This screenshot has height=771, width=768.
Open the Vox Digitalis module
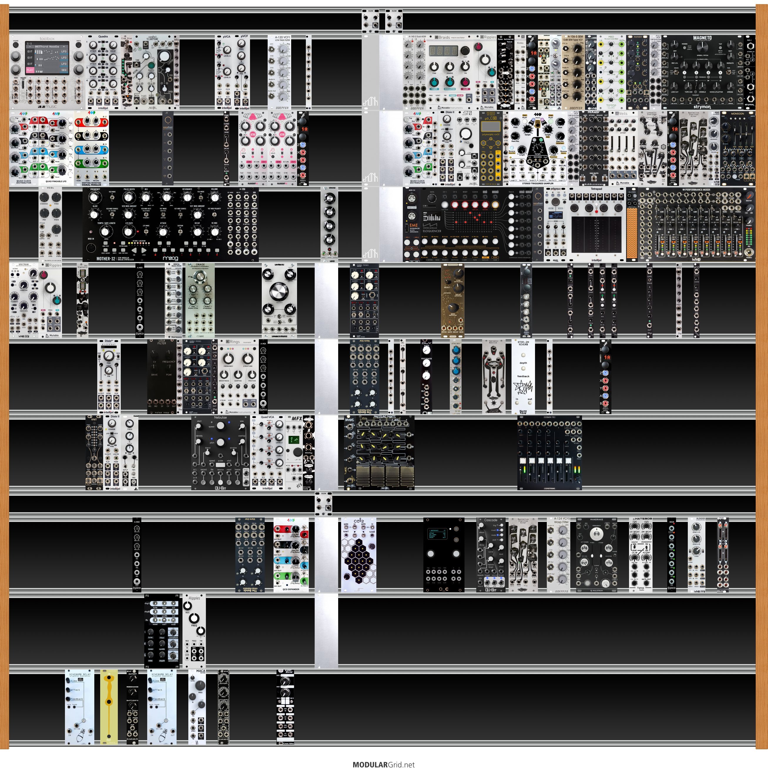[83, 301]
